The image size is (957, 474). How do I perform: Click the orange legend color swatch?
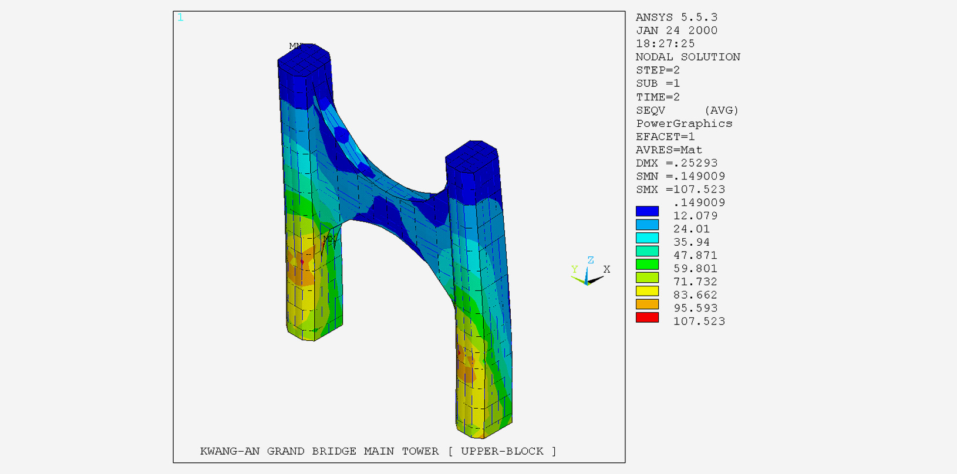point(647,304)
